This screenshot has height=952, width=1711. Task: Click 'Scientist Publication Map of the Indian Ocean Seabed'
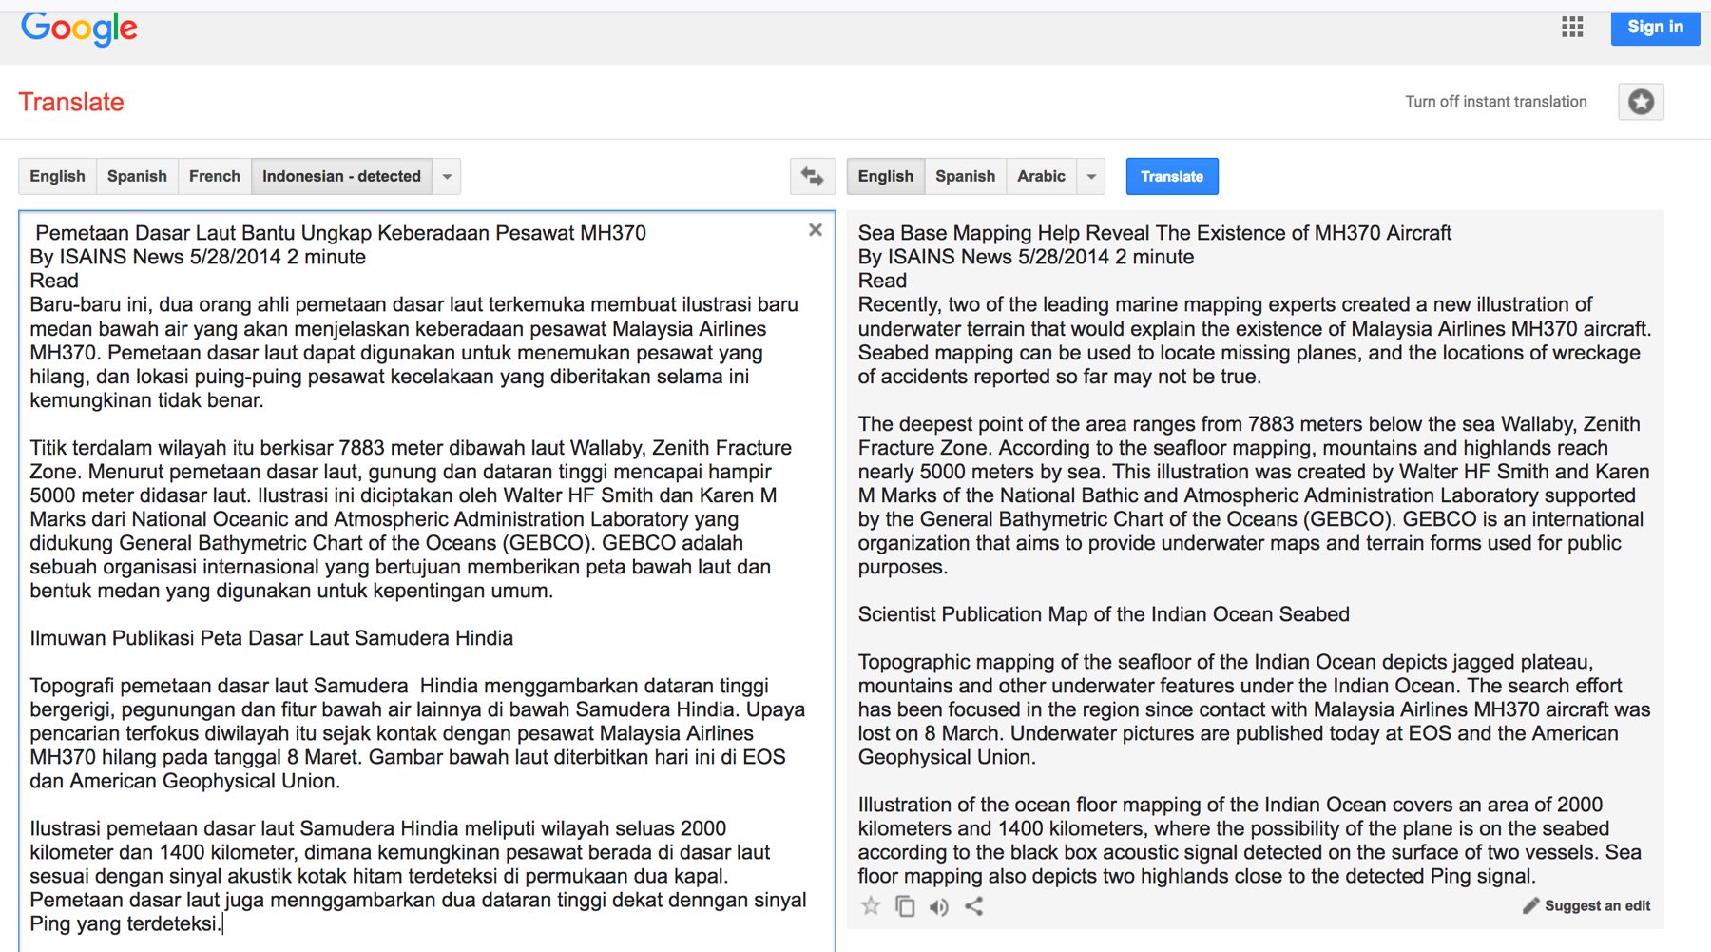[x=1104, y=614]
